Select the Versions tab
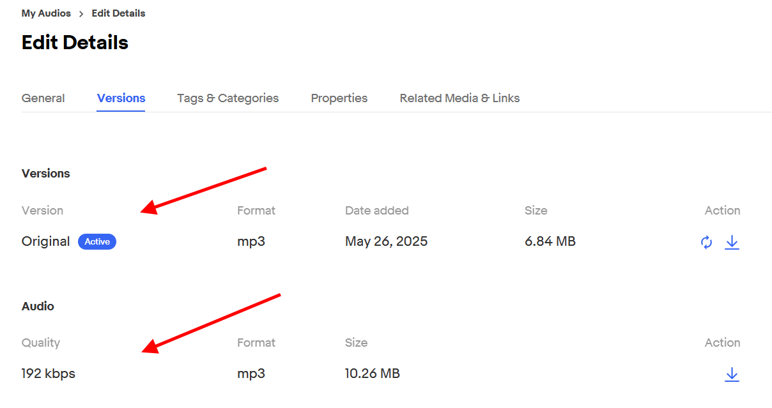The image size is (772, 408). click(121, 98)
